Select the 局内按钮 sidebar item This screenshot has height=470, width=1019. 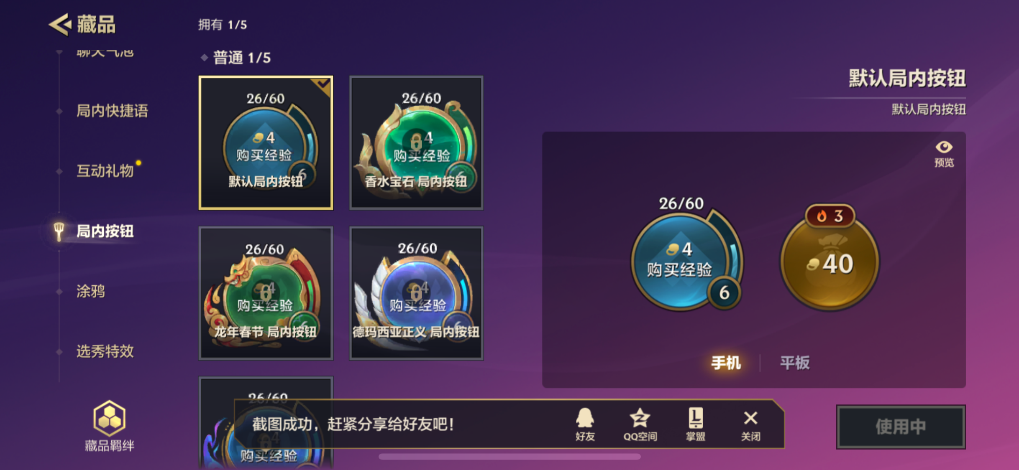tap(105, 231)
